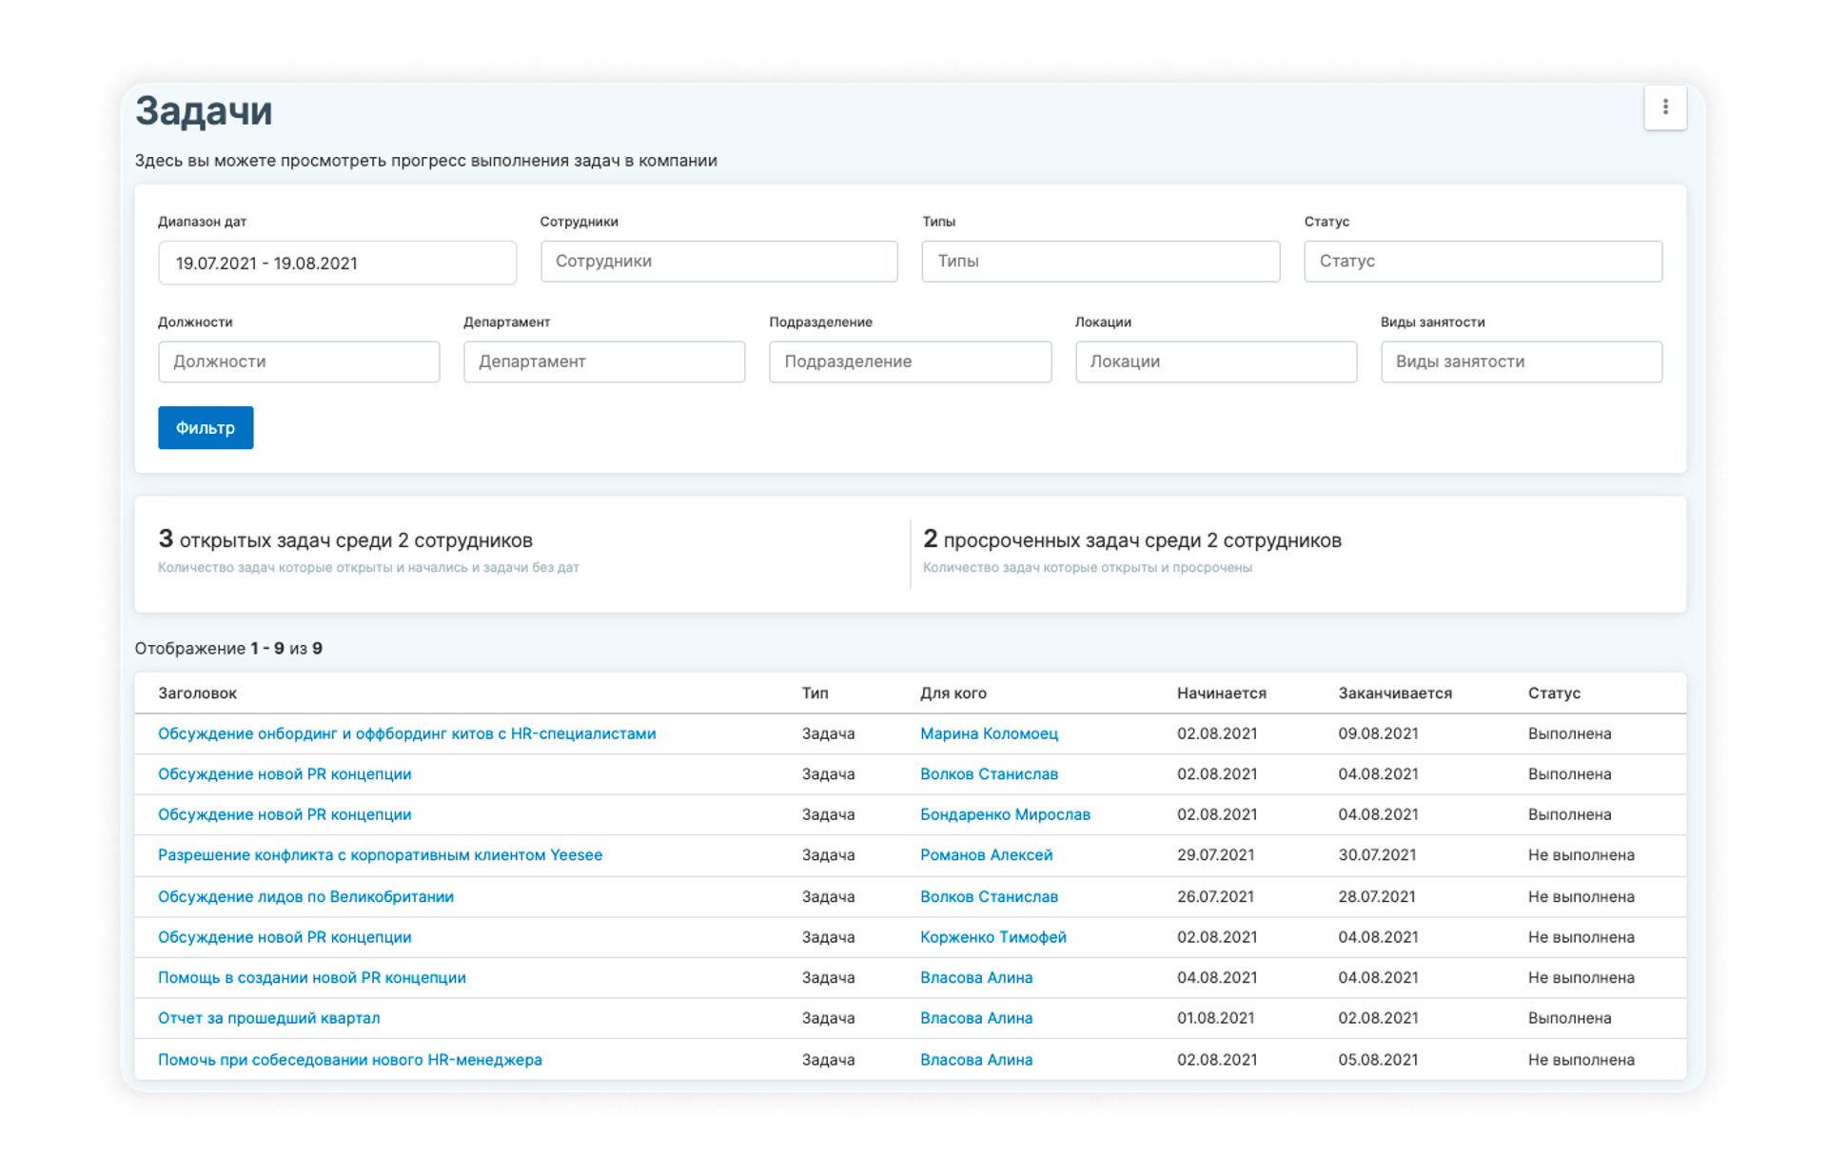This screenshot has height=1174, width=1827.
Task: Click end date 05.08.2021 in HR-менеджера row
Action: 1378,1060
